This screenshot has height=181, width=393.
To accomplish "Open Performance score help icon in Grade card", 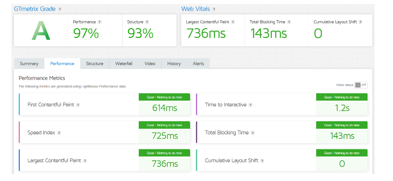I will click(x=100, y=22).
